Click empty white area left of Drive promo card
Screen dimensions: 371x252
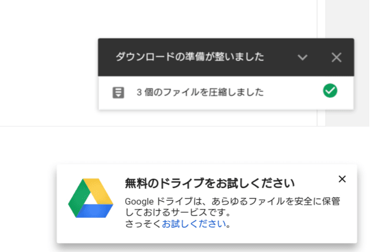[x=28, y=204]
